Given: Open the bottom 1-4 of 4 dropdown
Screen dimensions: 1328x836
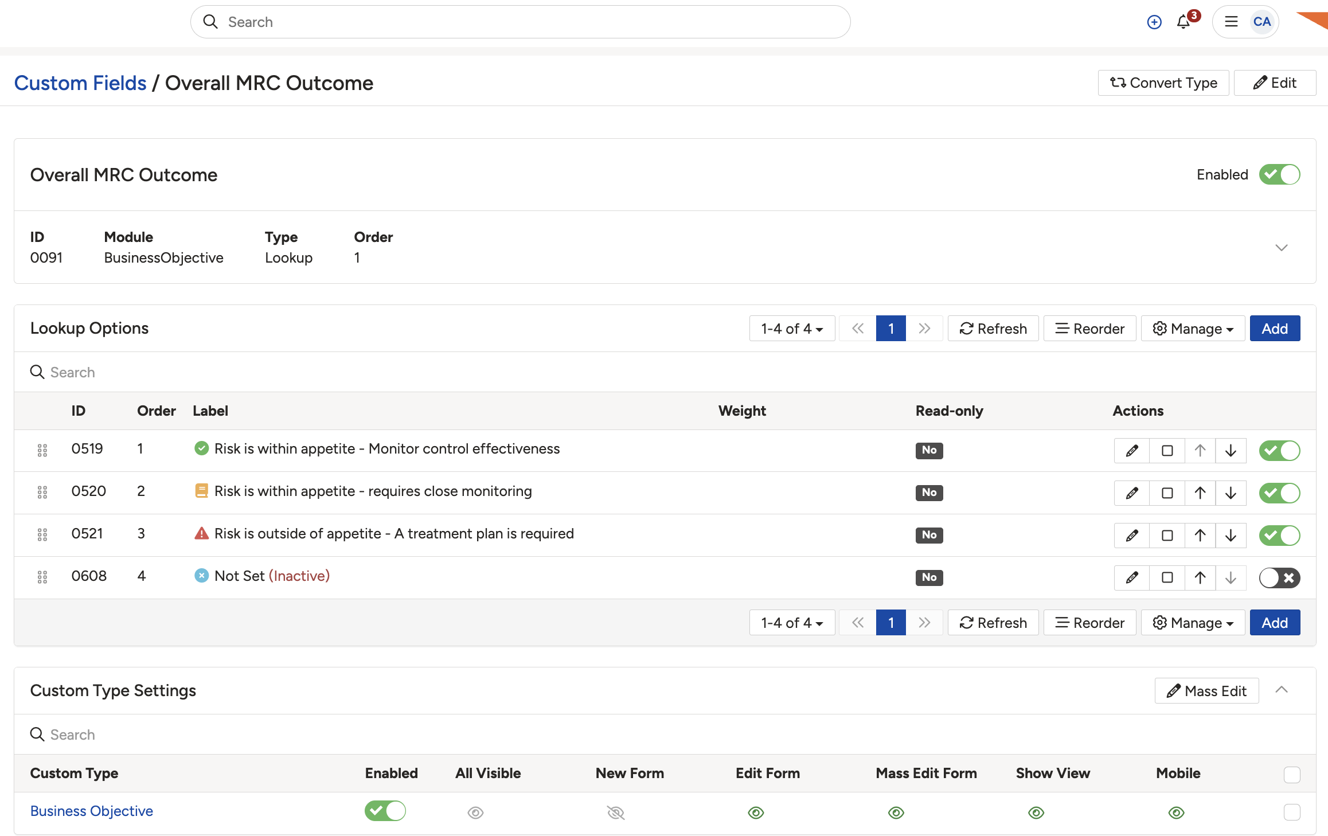Looking at the screenshot, I should point(792,623).
